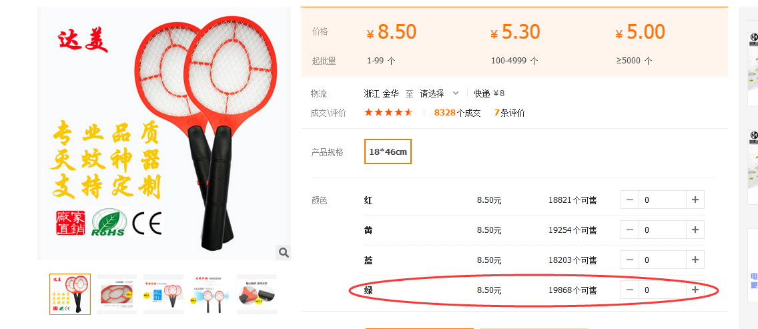Select fourth thumbnail showing glowing rackets
758x329 pixels.
[210, 294]
